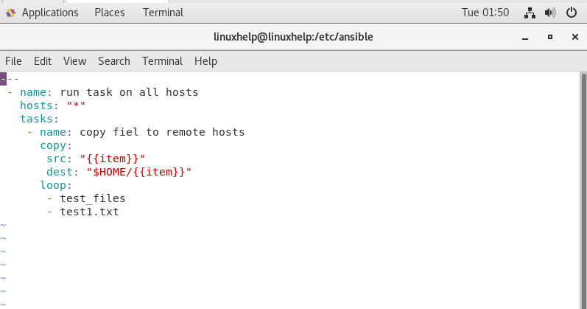Open the Help menu
Screen dimensions: 587x309
click(205, 61)
